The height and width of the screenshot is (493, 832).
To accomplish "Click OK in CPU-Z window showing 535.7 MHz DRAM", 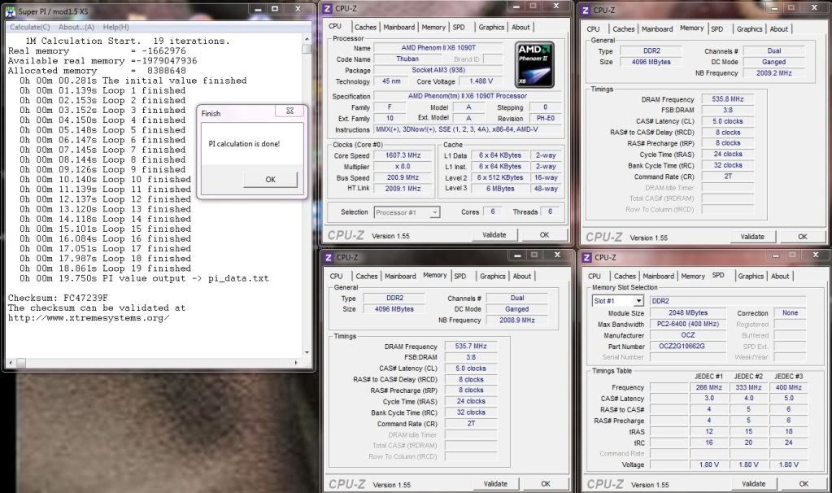I will click(x=546, y=483).
